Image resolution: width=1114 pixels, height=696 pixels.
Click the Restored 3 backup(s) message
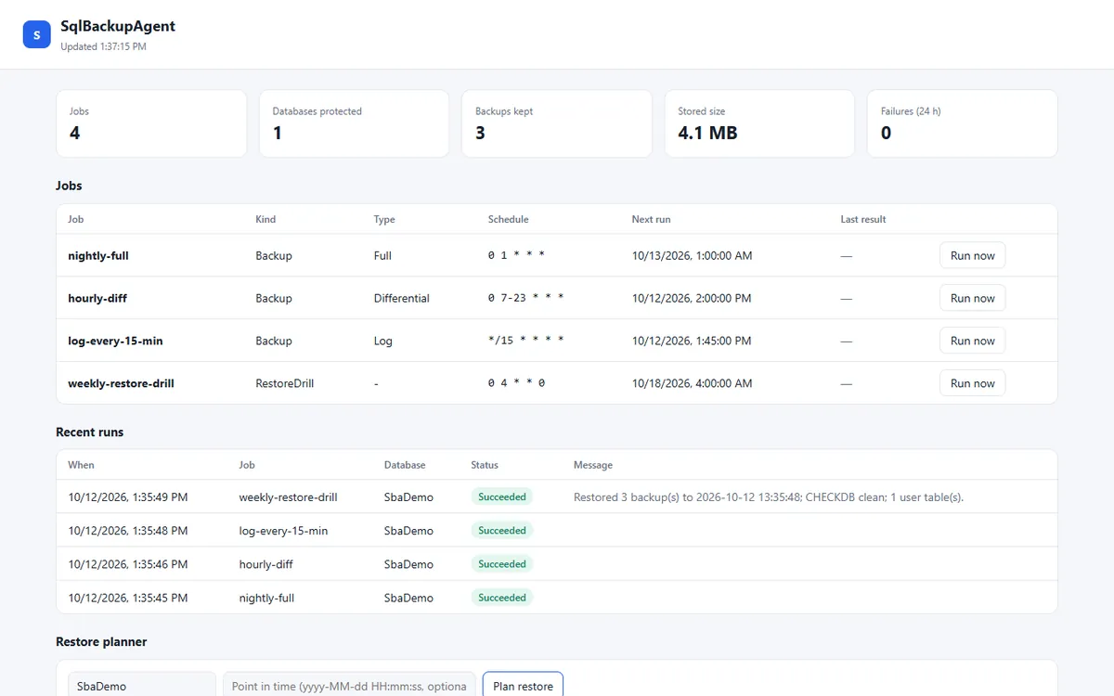(x=769, y=497)
